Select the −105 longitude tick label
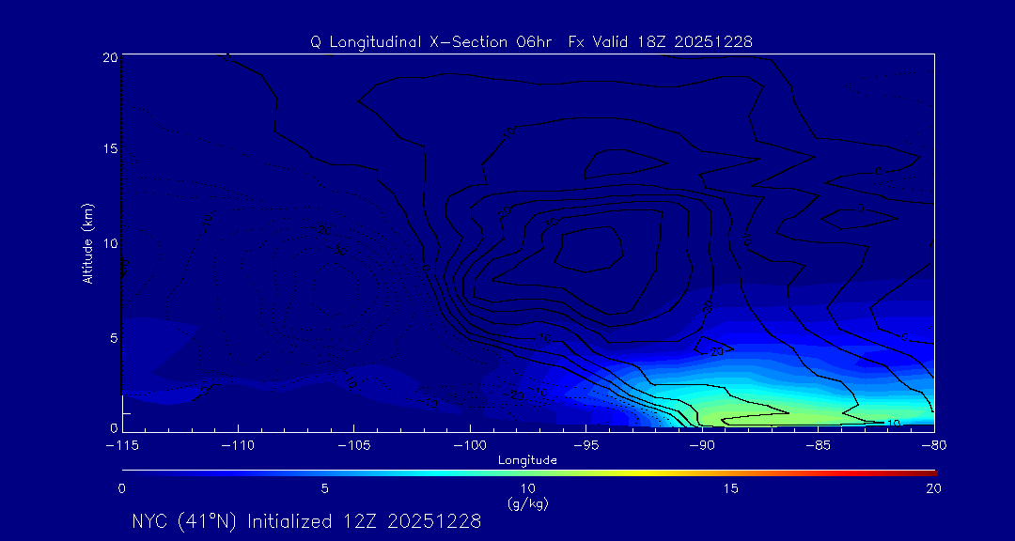Viewport: 1015px width, 541px height. [x=353, y=446]
